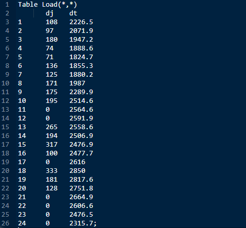Select the 'dt' column header
Screen dimensions: 246x228
73,13
